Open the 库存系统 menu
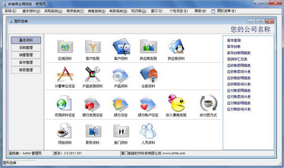This screenshot has width=284, height=168. pyautogui.click(x=75, y=11)
